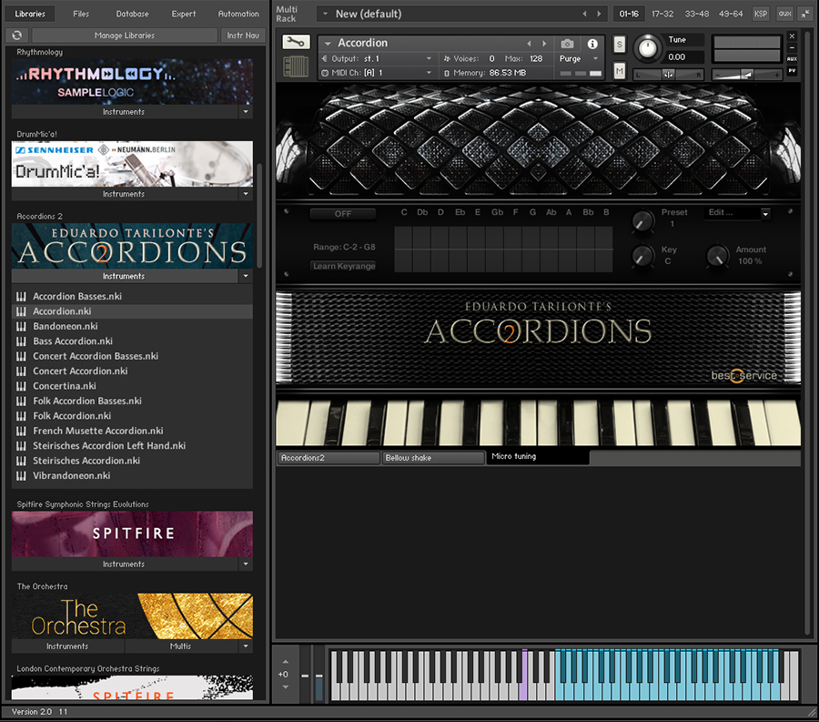Click the instrument volume slider

tap(747, 76)
